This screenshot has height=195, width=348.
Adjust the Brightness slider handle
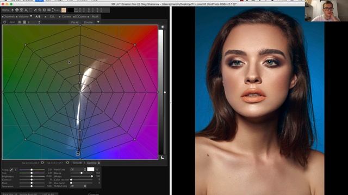(32, 177)
